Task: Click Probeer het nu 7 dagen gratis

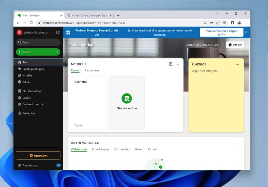Action: (222, 32)
